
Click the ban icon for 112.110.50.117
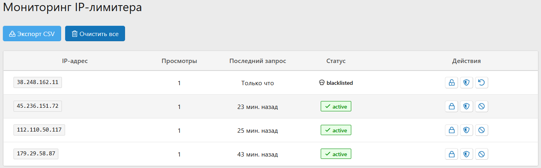click(x=481, y=130)
